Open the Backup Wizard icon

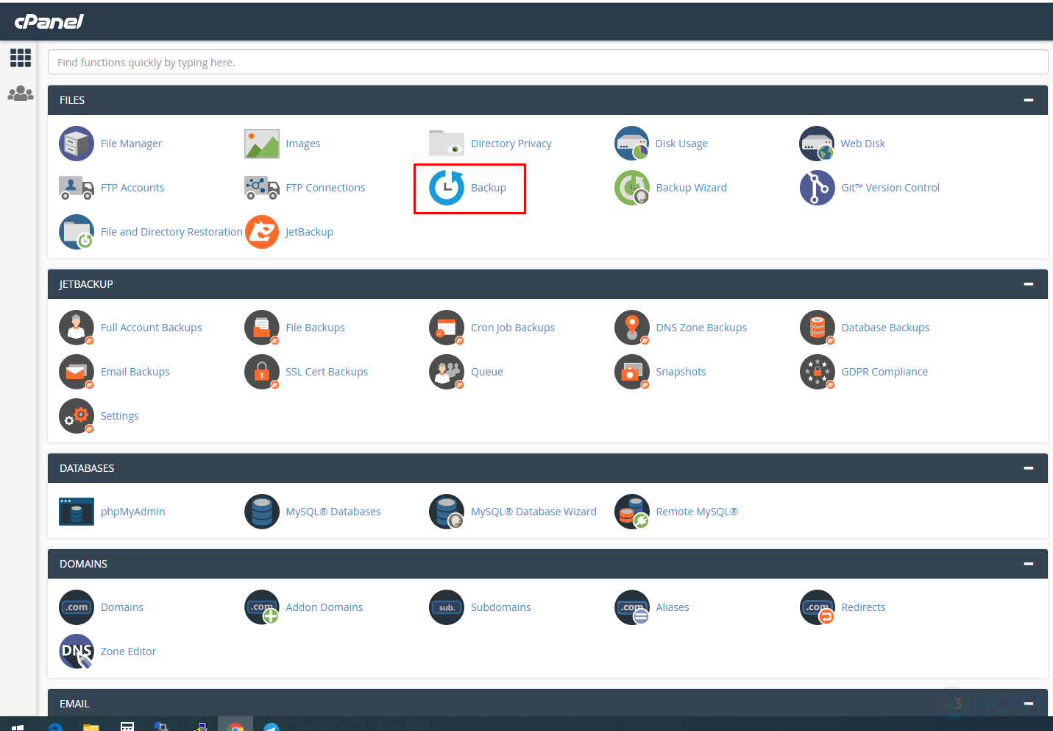pos(632,188)
